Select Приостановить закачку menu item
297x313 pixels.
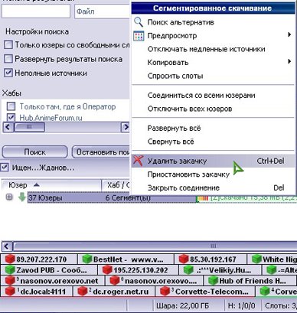[x=188, y=174]
